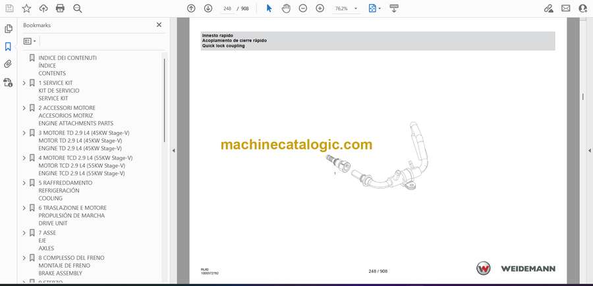Click the star bookmark-file icon

pyautogui.click(x=26, y=9)
